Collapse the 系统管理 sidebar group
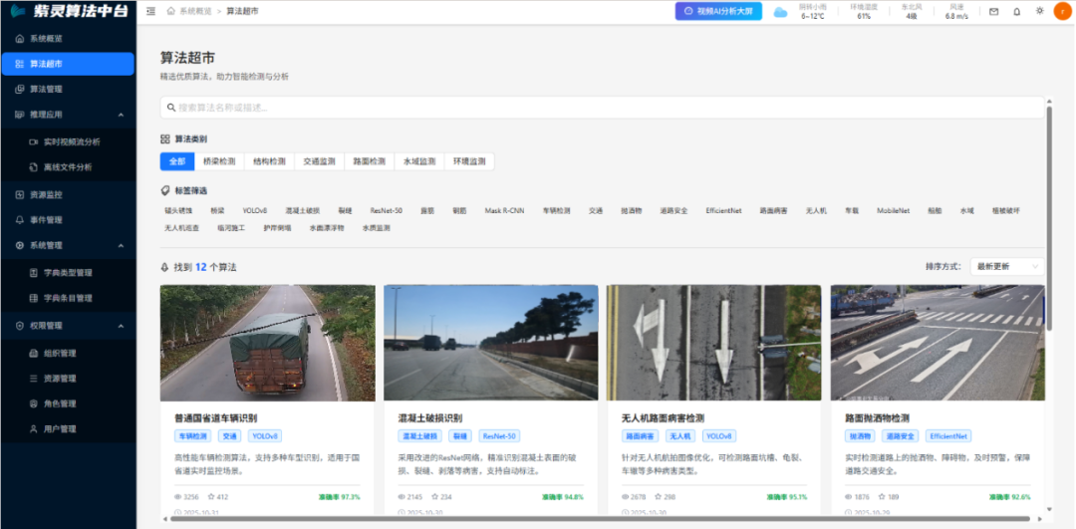The height and width of the screenshot is (529, 1076). point(121,246)
